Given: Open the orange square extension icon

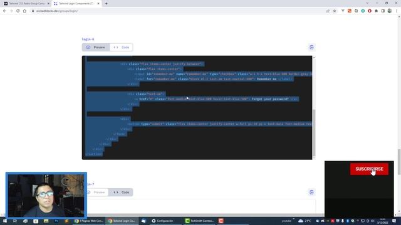Looking at the screenshot, I should click(x=350, y=11).
